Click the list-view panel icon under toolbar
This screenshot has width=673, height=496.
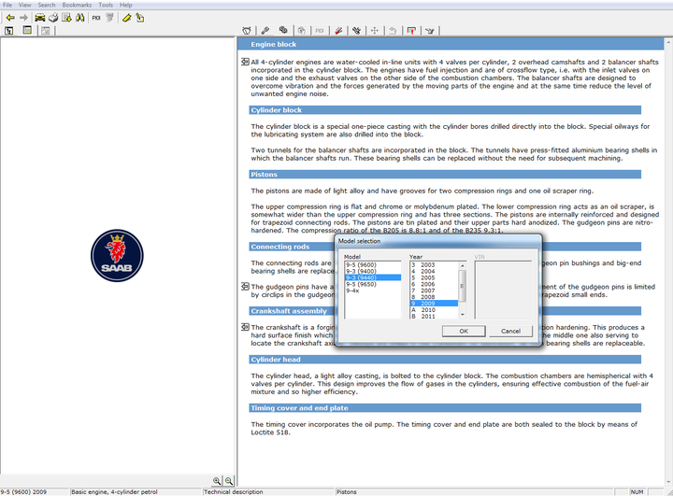point(27,30)
